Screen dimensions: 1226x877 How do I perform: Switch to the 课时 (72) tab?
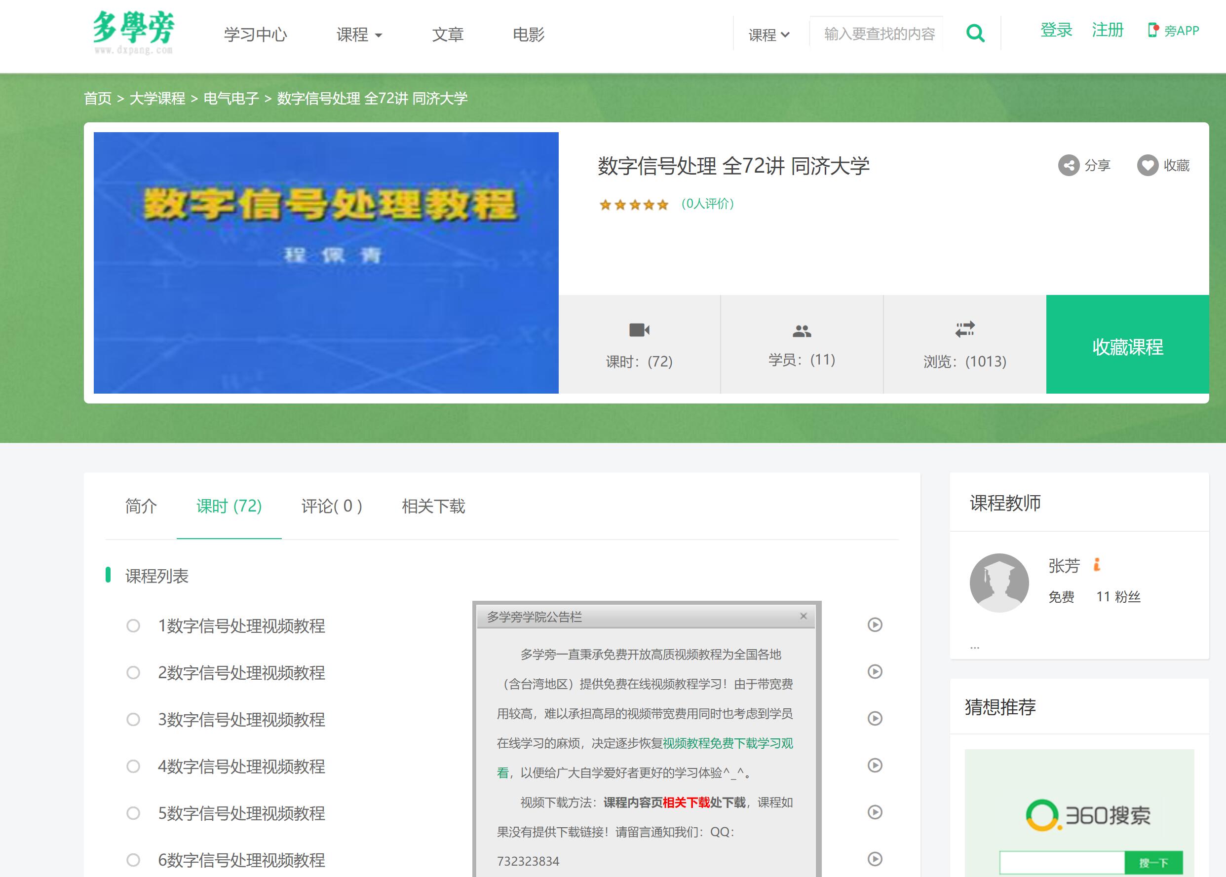pos(229,506)
